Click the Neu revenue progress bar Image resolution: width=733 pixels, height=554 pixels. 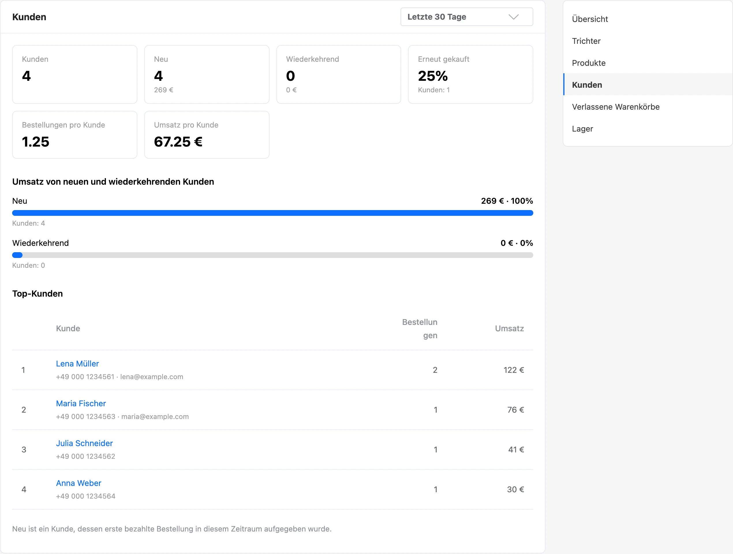(x=272, y=213)
